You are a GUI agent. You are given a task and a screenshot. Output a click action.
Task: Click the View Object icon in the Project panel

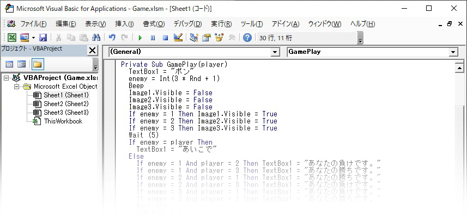pyautogui.click(x=21, y=64)
